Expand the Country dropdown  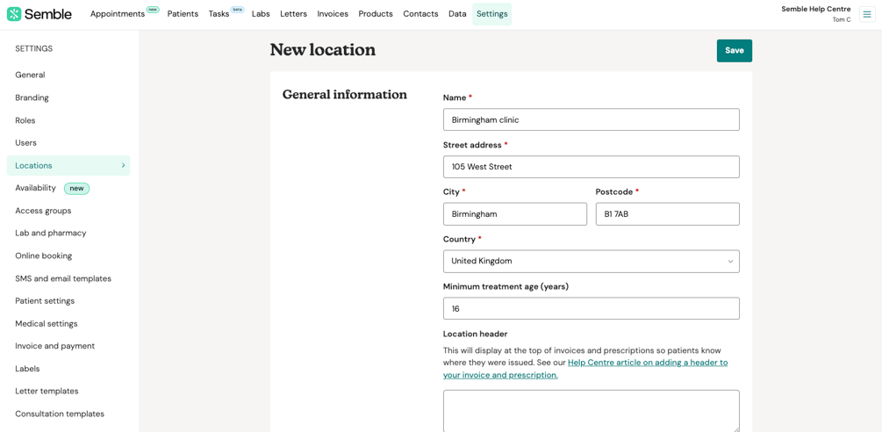point(592,261)
